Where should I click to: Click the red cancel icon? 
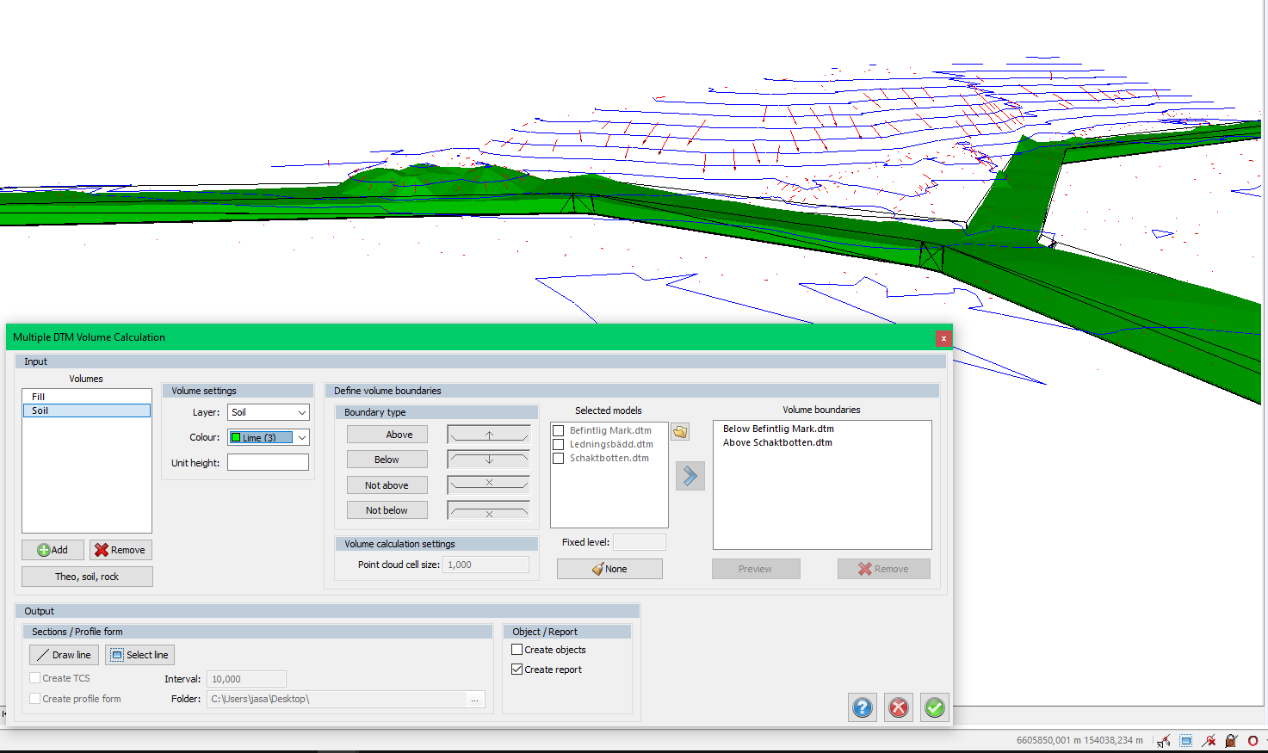(898, 707)
